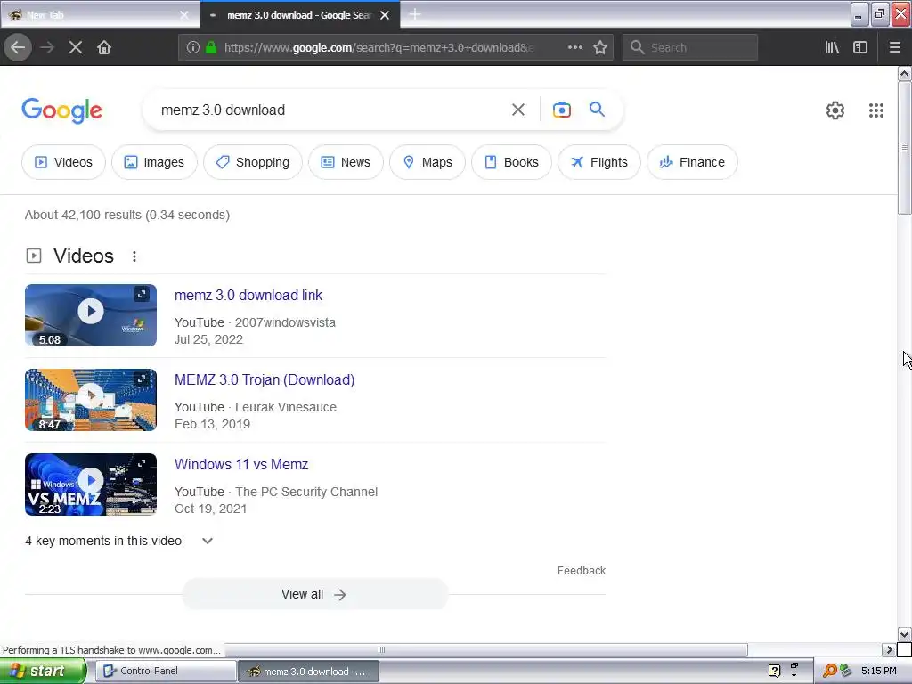Image resolution: width=912 pixels, height=684 pixels.
Task: Bookmark this page with the star
Action: tap(600, 48)
